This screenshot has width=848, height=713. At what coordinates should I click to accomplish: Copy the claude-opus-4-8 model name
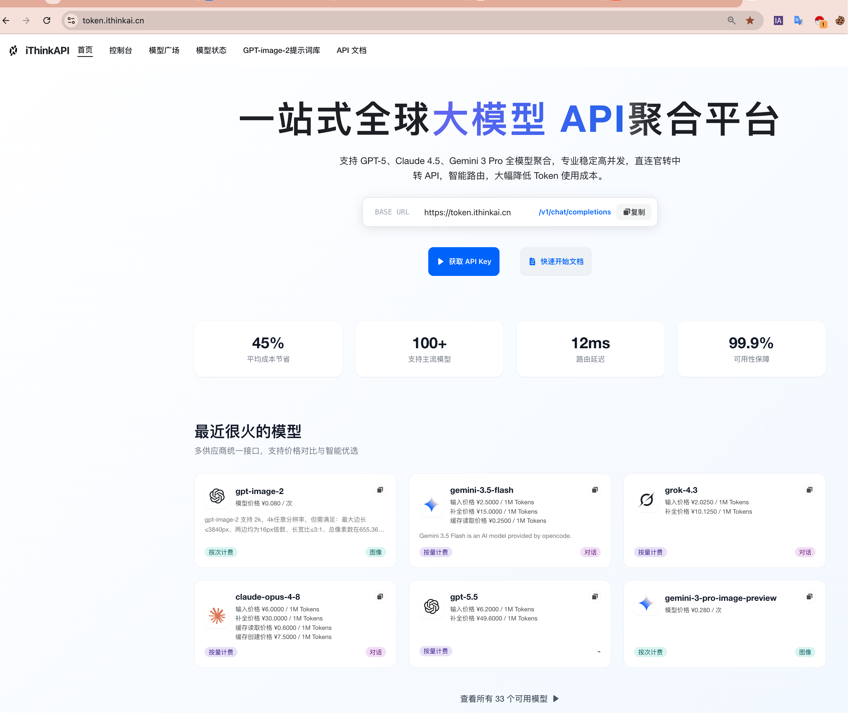[380, 597]
